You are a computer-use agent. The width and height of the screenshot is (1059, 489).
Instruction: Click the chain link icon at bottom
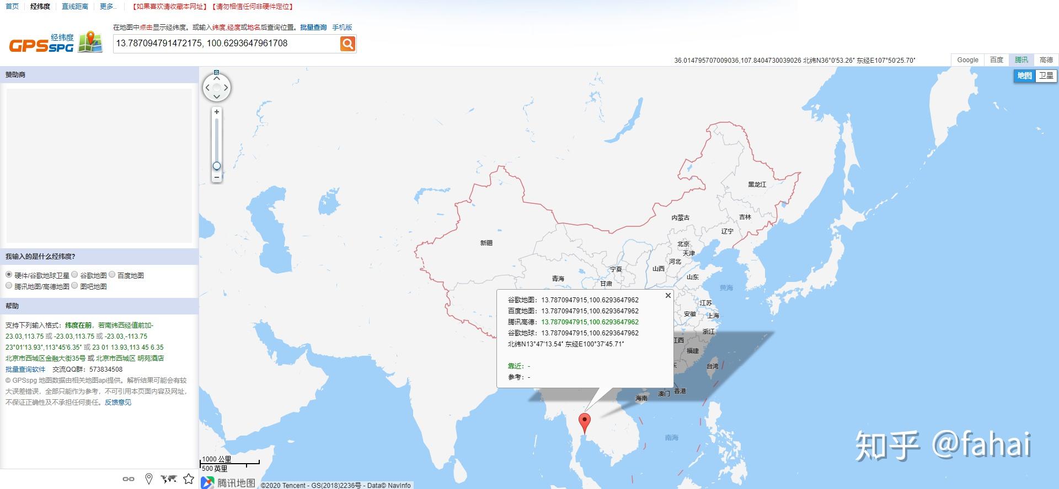pos(129,479)
